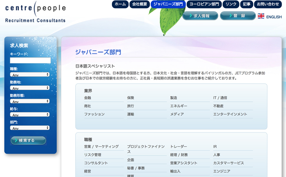The height and width of the screenshot is (177, 286).
Task: Open the 給与 dropdown
Action: [30, 114]
